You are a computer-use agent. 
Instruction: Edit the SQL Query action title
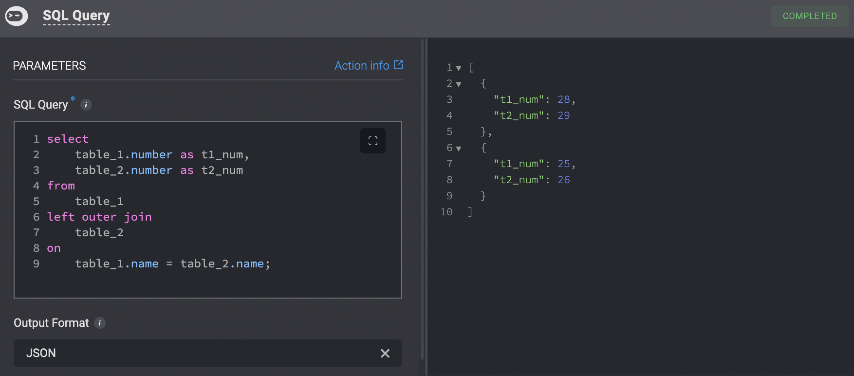pyautogui.click(x=76, y=16)
